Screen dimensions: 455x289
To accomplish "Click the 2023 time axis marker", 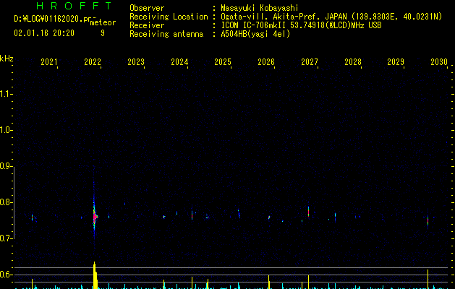I will [x=136, y=61].
